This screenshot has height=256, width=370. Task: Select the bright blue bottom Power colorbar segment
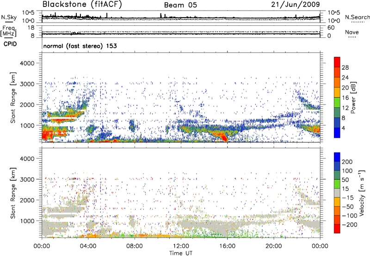click(x=337, y=133)
